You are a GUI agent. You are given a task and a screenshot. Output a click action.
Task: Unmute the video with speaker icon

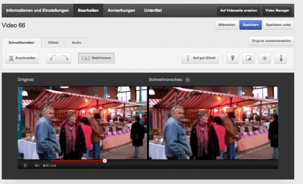(x=37, y=165)
